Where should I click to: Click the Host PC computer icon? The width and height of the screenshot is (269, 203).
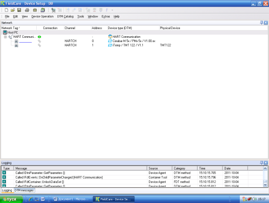(5, 32)
